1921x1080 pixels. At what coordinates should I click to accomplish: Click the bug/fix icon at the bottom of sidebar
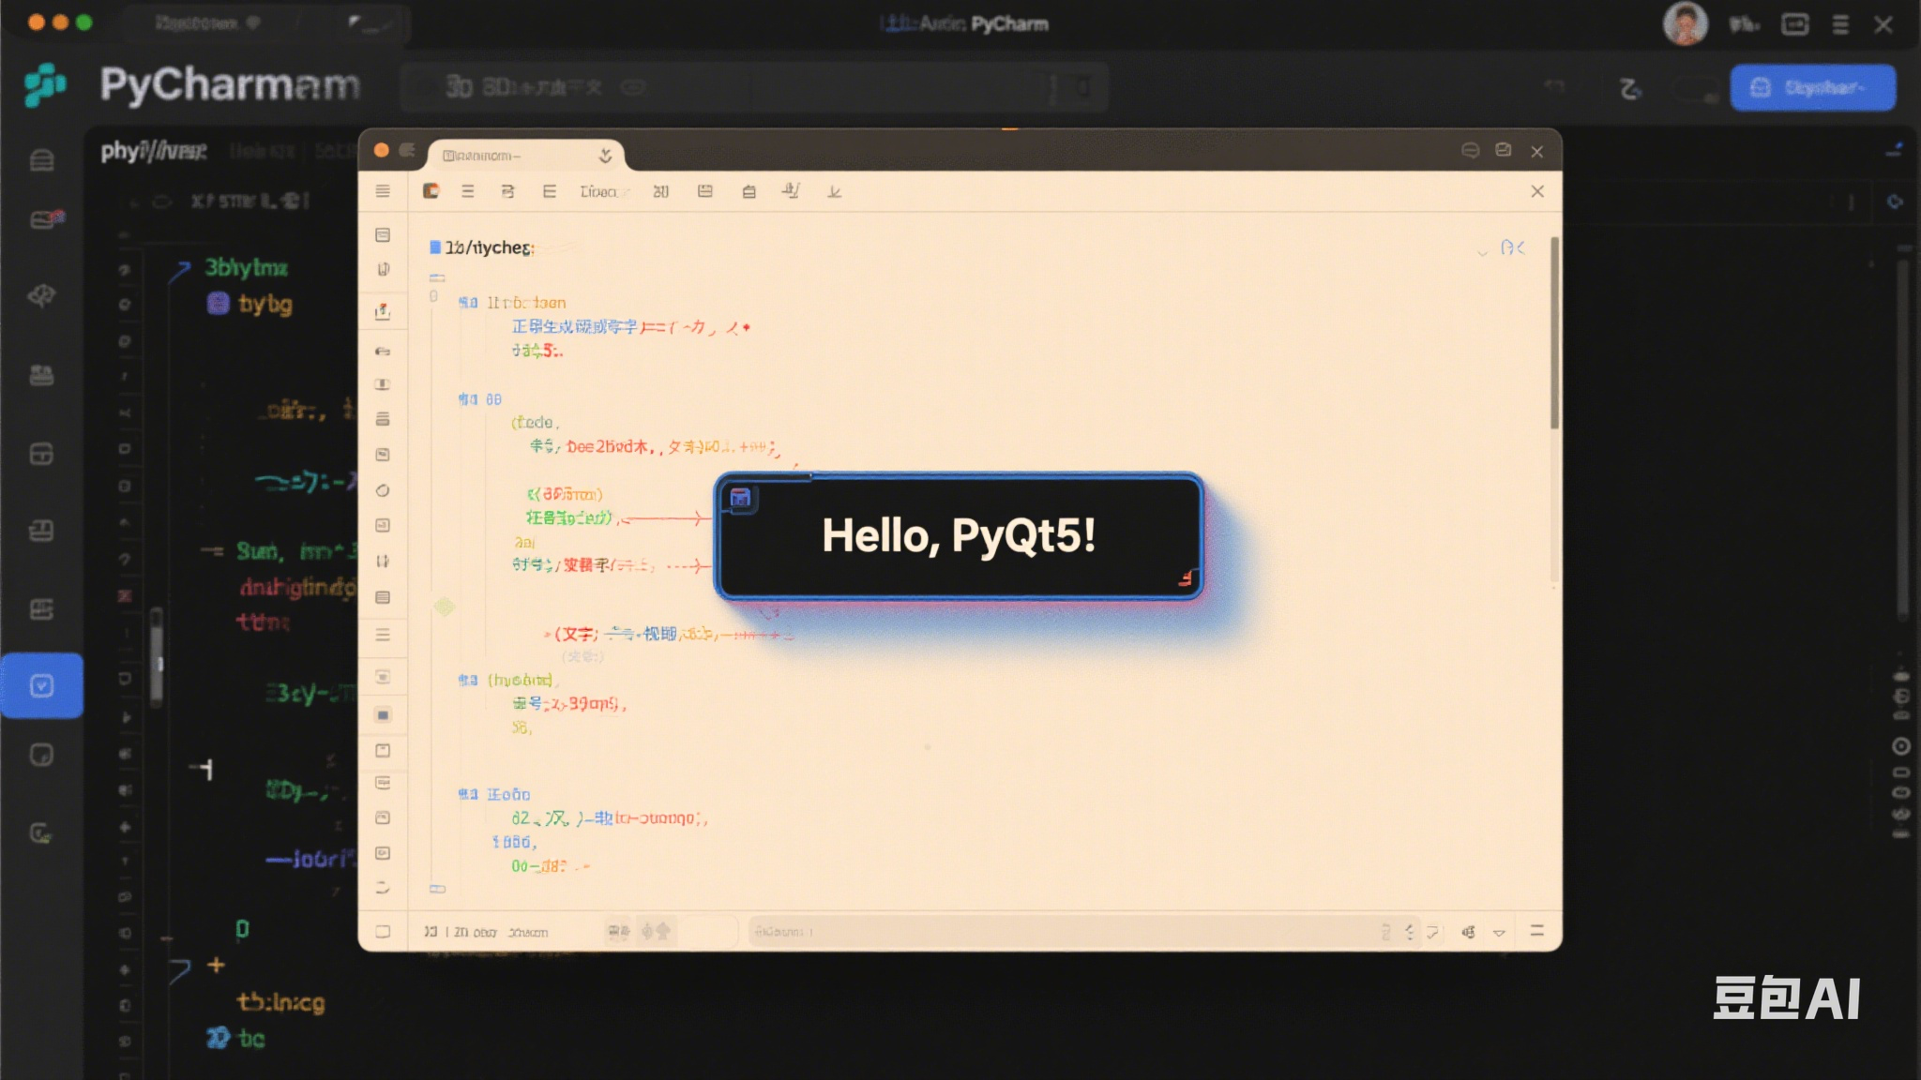pos(42,832)
